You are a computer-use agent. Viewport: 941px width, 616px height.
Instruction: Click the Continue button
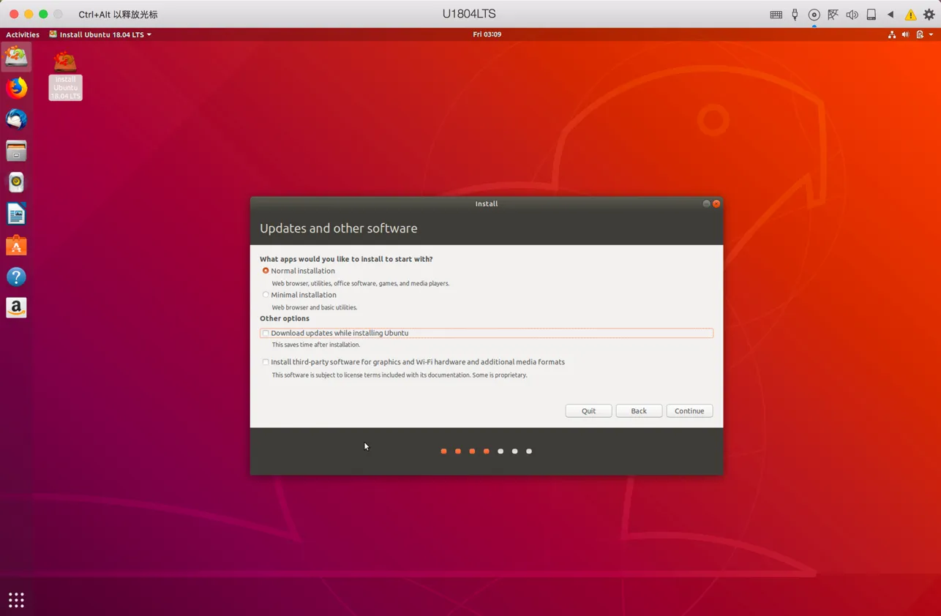[x=689, y=411]
